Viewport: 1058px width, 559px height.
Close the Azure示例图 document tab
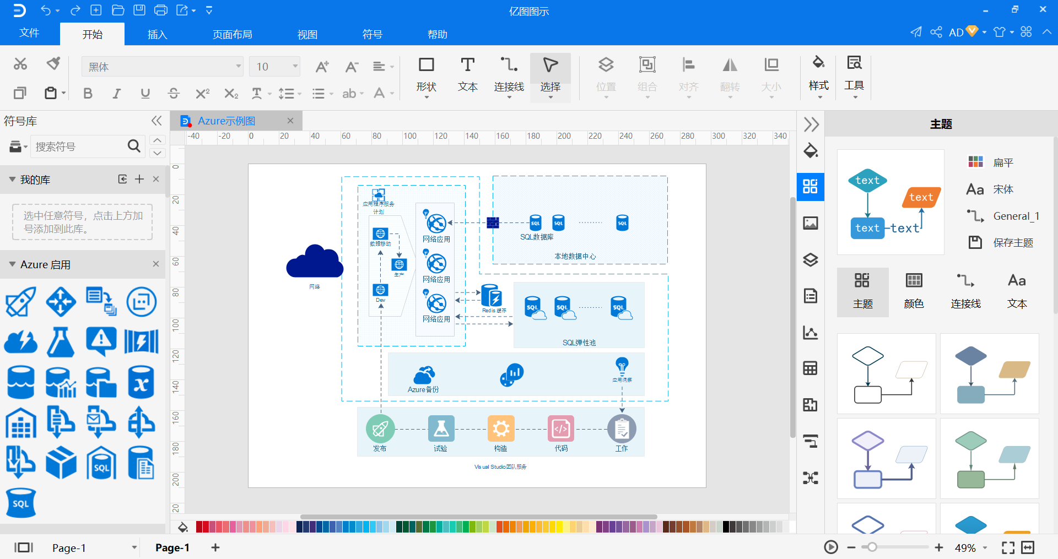click(290, 121)
